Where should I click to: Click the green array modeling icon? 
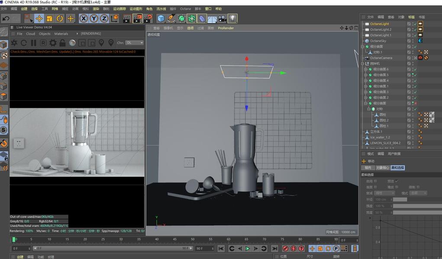click(x=192, y=19)
